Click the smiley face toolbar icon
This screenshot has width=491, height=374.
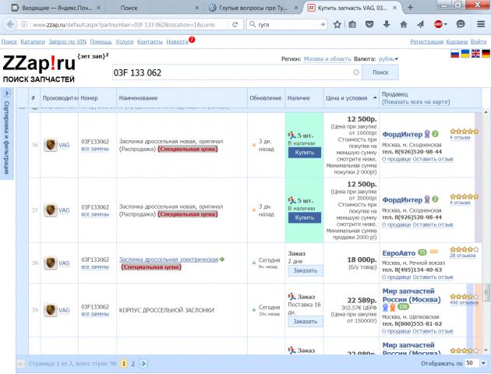pos(461,24)
